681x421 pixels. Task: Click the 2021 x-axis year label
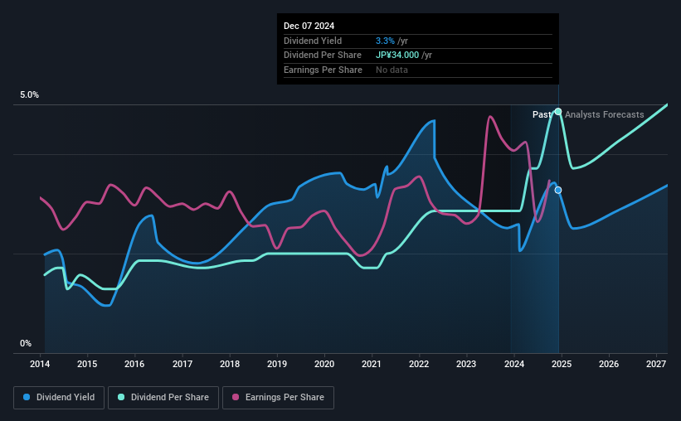[372, 364]
